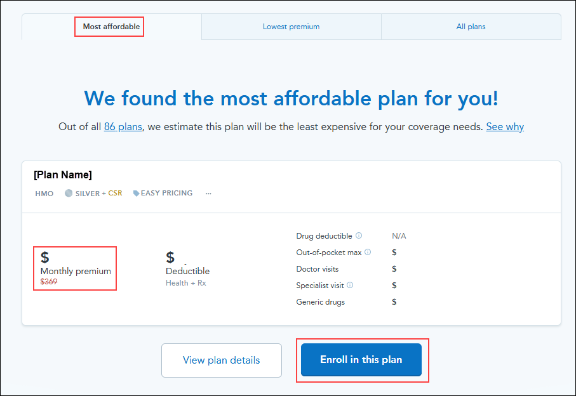
Task: Open the All plans tab
Action: click(471, 27)
